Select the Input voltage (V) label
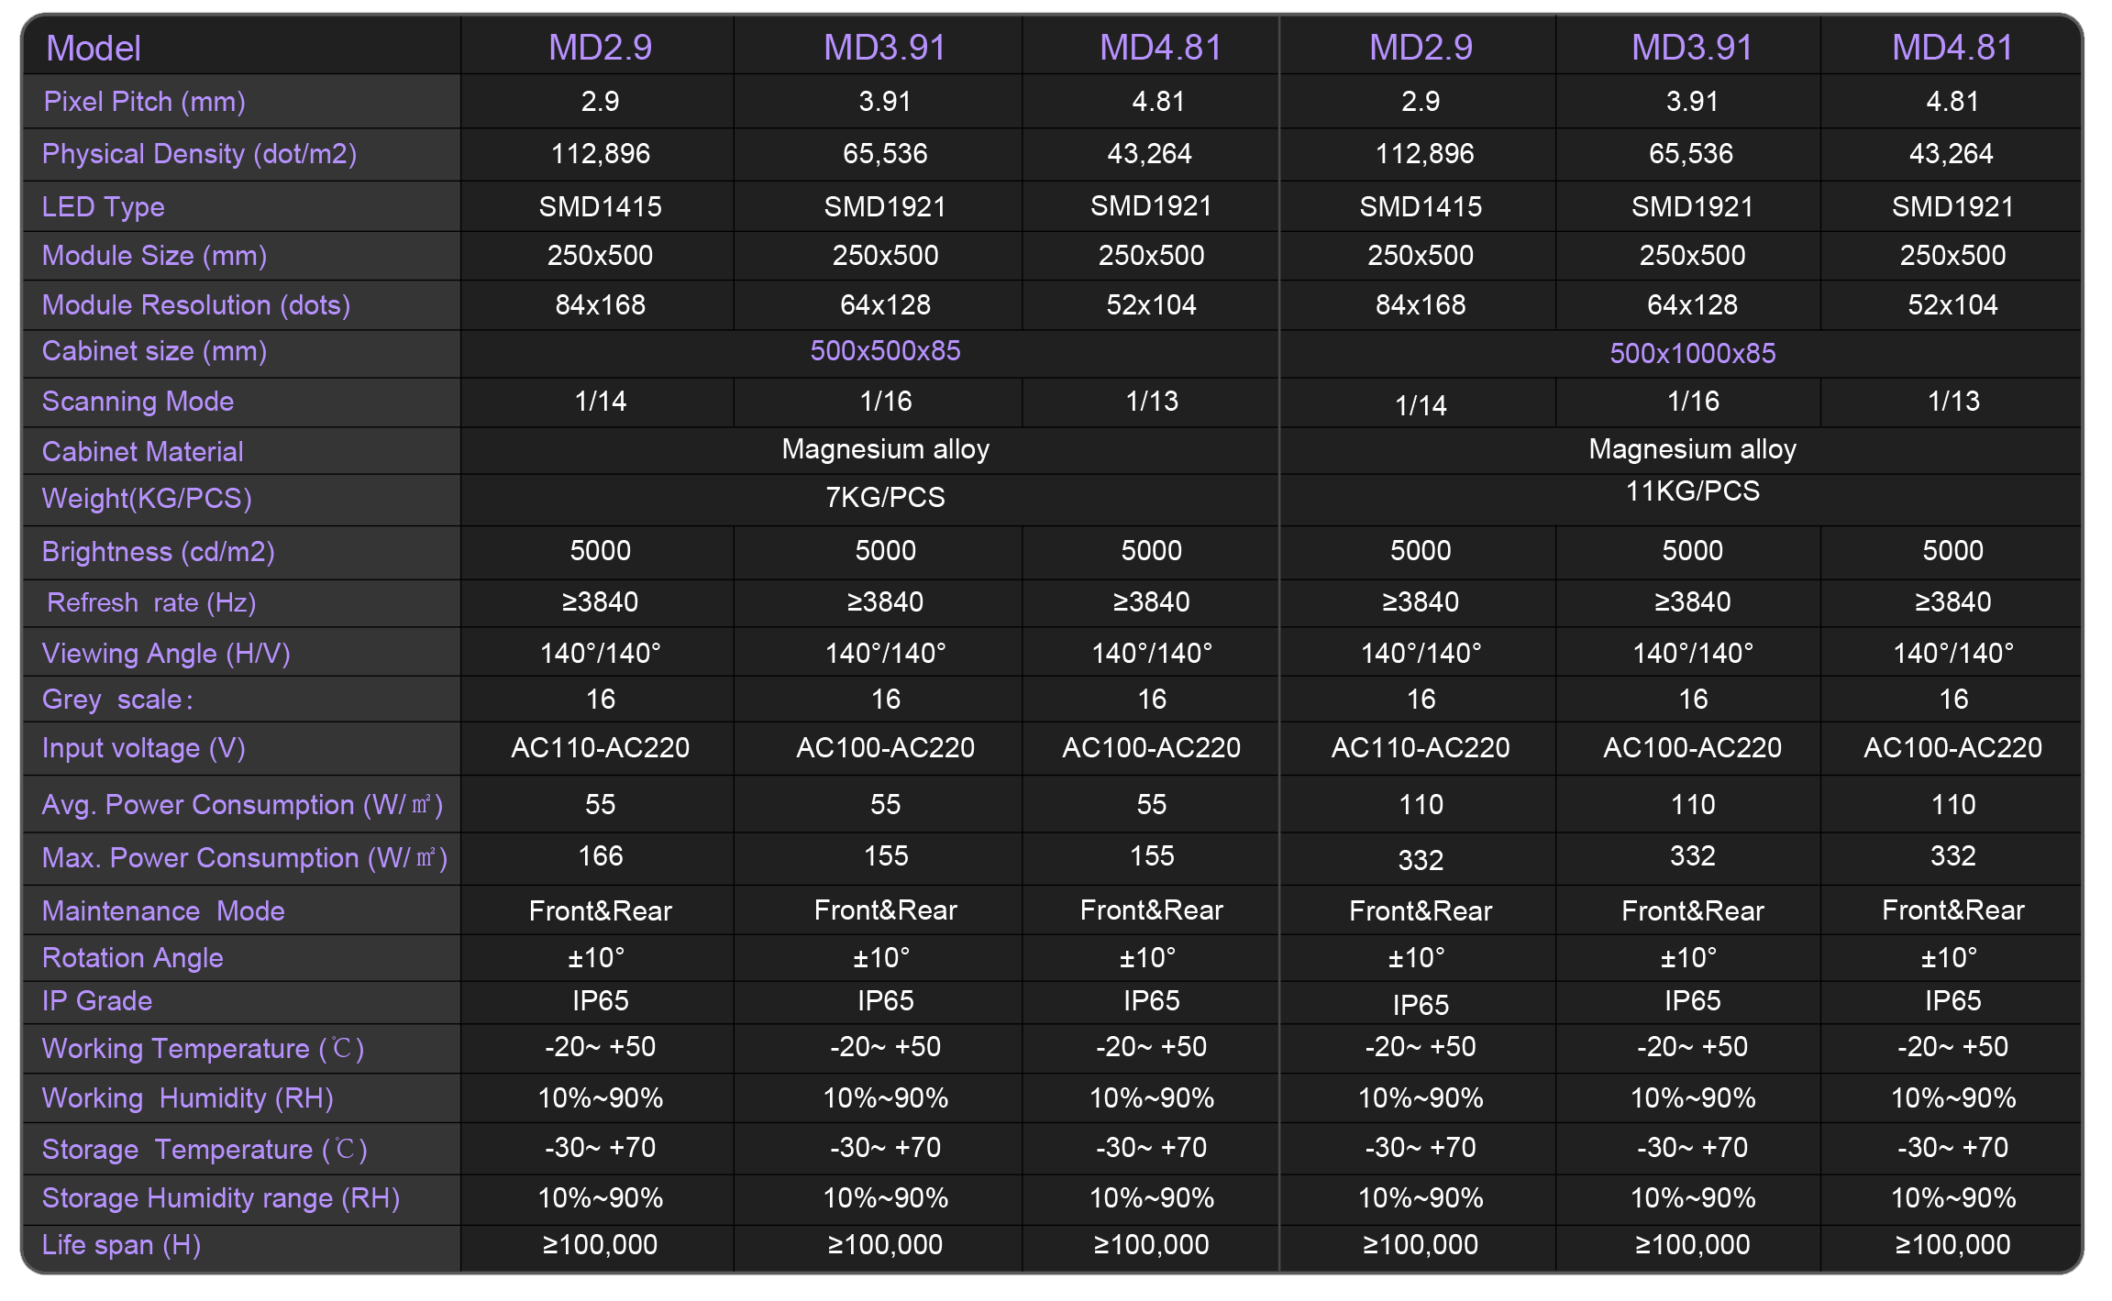This screenshot has width=2112, height=1301. (x=143, y=747)
